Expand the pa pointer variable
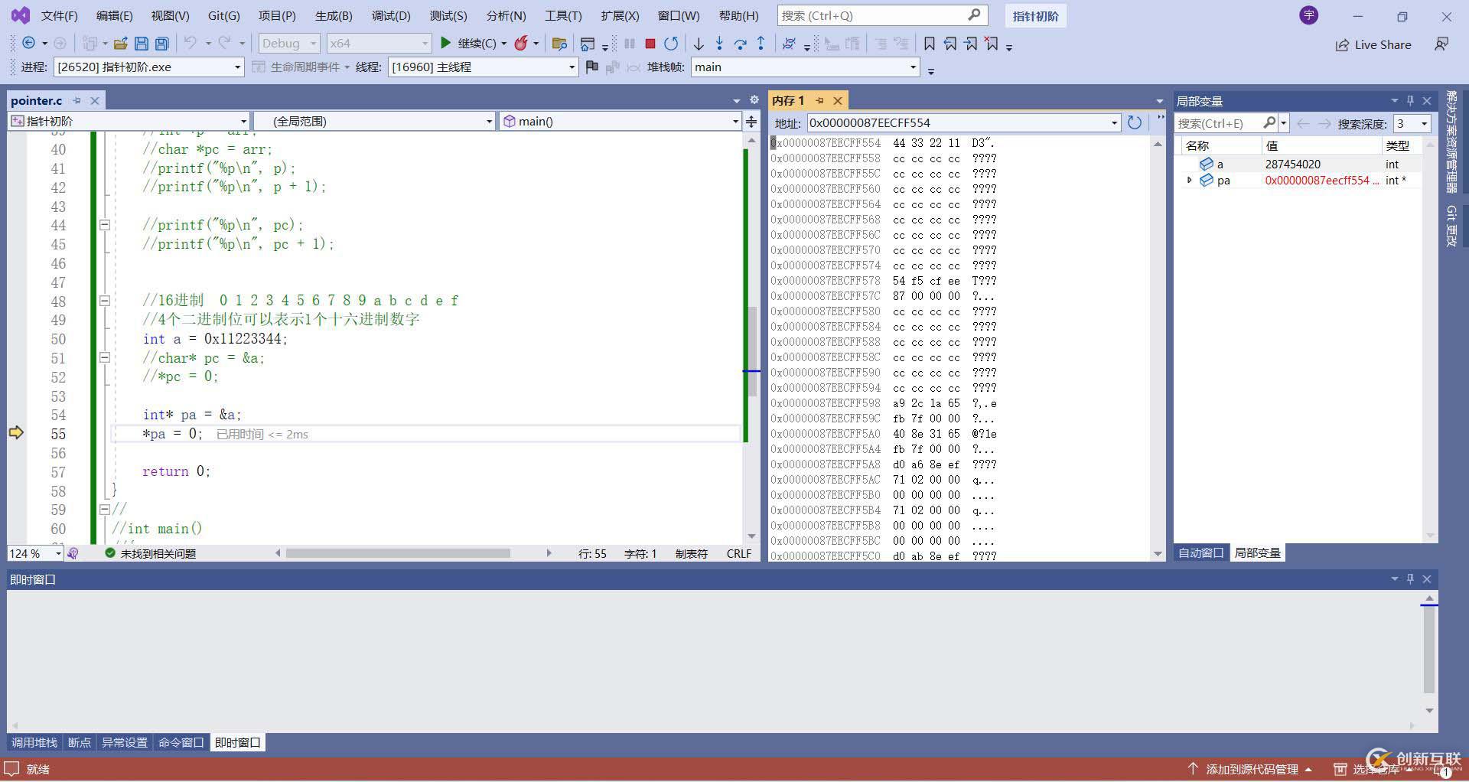The width and height of the screenshot is (1469, 782). [x=1189, y=181]
